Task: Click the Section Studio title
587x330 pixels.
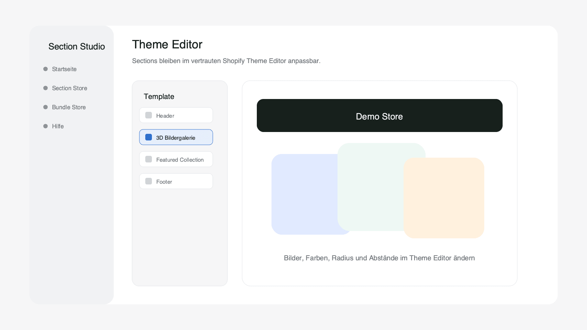Action: 77,47
